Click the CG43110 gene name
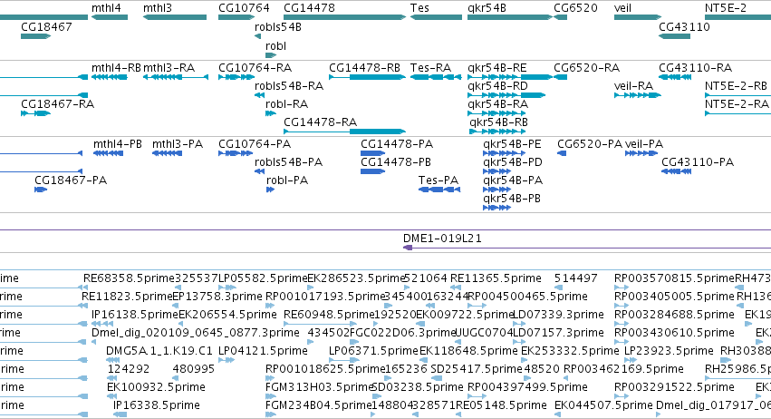The height and width of the screenshot is (419, 771). [x=684, y=26]
